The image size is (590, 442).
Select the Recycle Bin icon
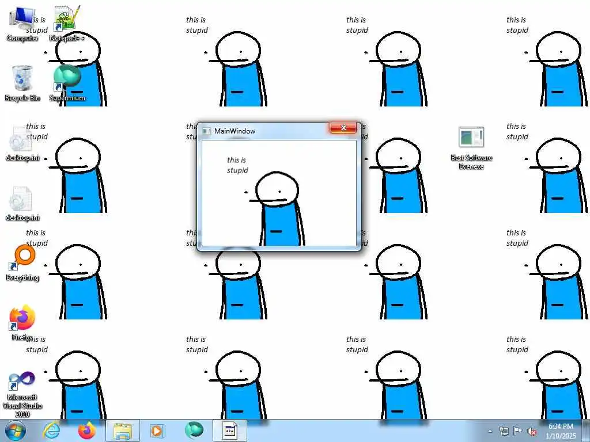(x=22, y=83)
